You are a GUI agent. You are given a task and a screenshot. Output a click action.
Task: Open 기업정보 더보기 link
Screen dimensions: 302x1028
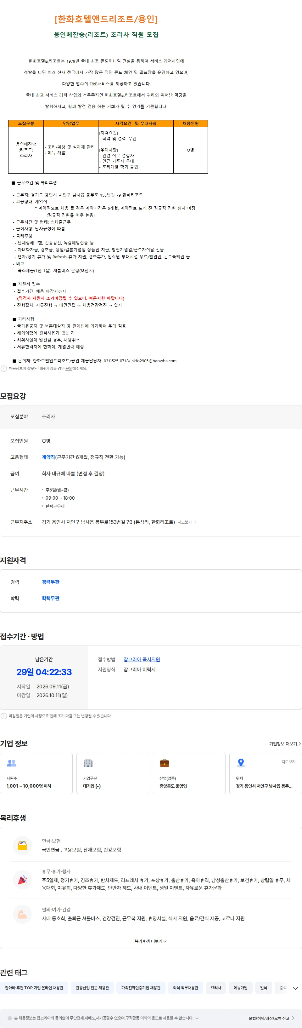[284, 744]
